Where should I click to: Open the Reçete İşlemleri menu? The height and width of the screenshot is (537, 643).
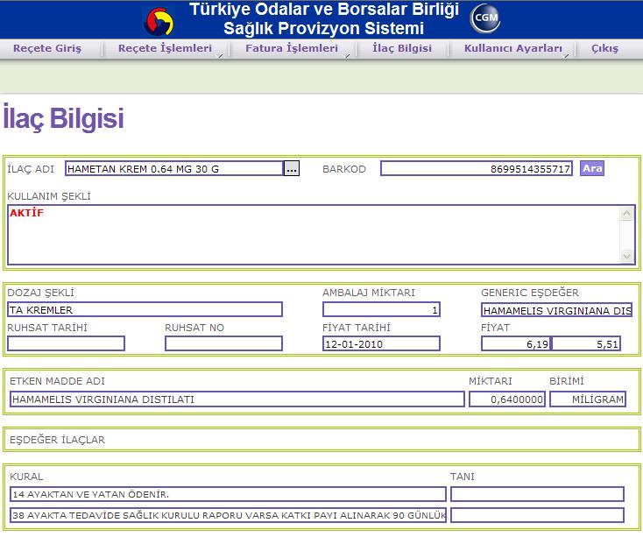[165, 48]
